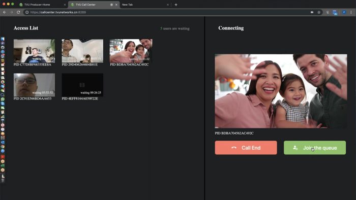The height and width of the screenshot is (200, 356).
Task: Bookmark this page with the star icon
Action: pos(319,12)
